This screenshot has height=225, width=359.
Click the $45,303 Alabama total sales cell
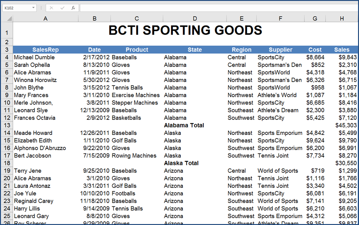coord(346,125)
